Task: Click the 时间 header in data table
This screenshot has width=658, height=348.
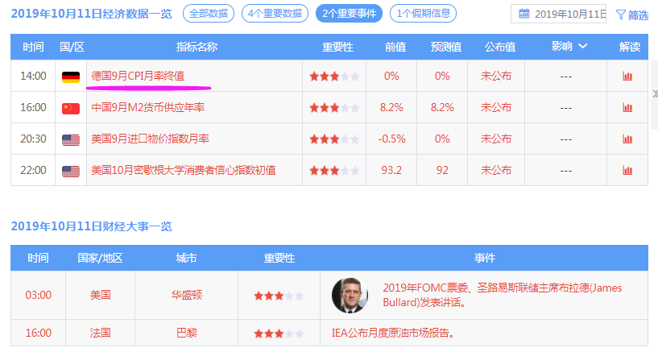Action: click(33, 47)
